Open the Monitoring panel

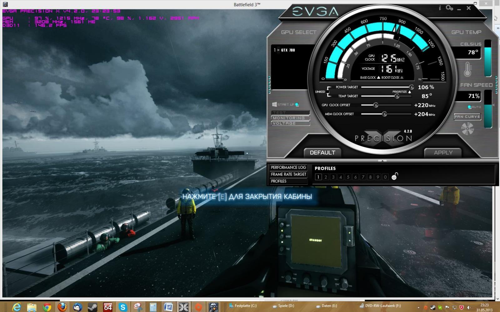pos(290,118)
